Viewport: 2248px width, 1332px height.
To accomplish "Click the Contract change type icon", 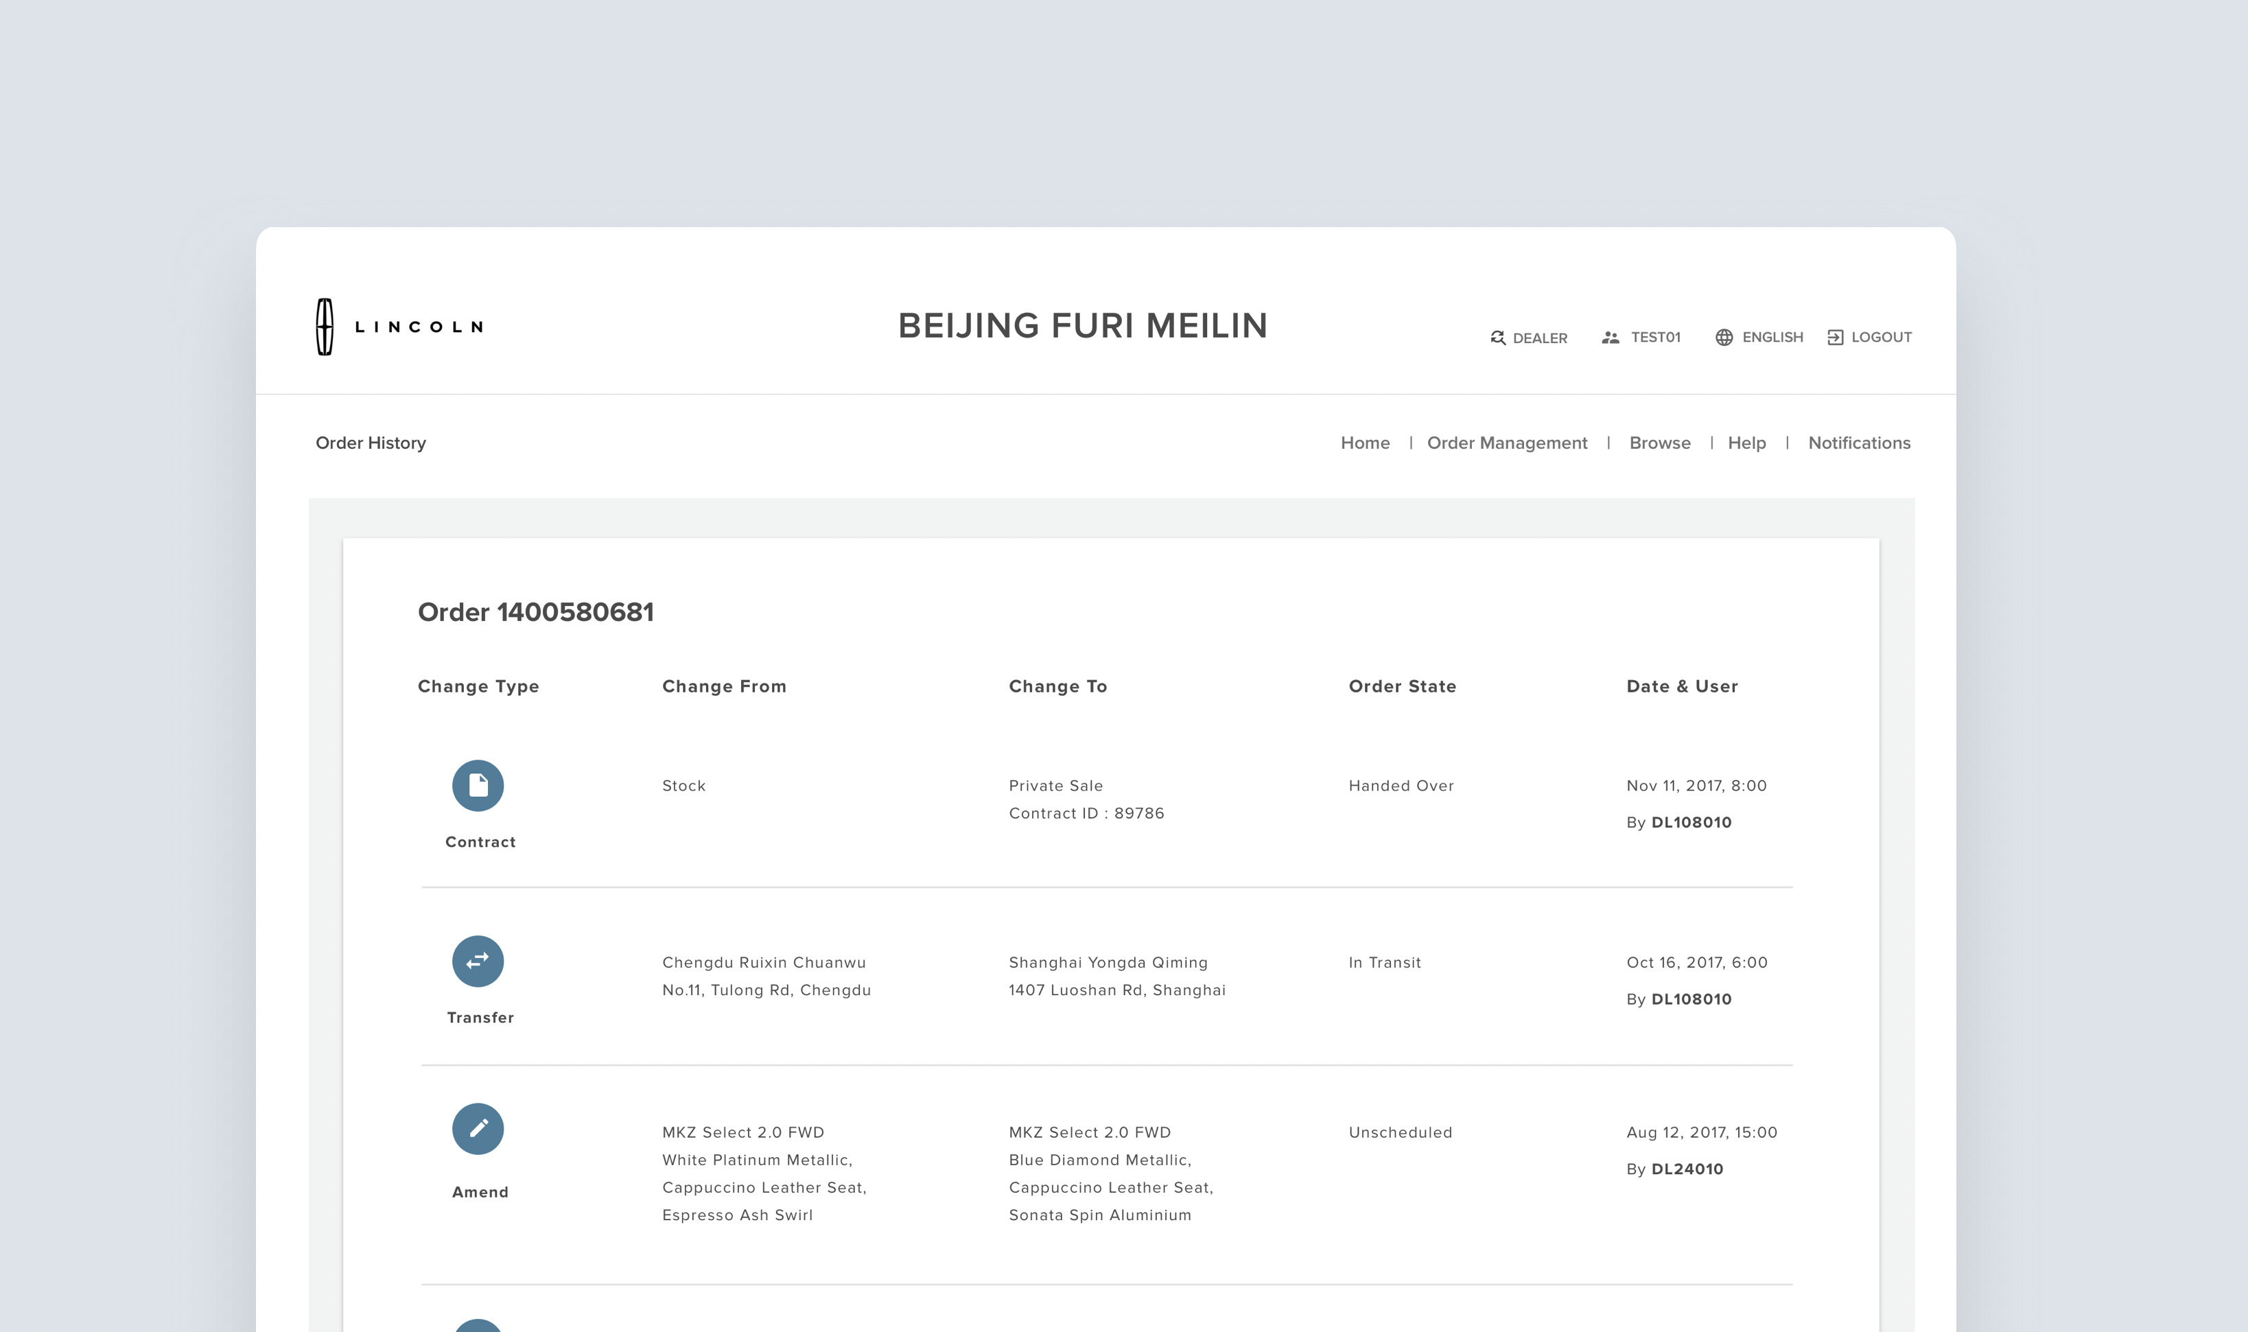I will pos(478,785).
